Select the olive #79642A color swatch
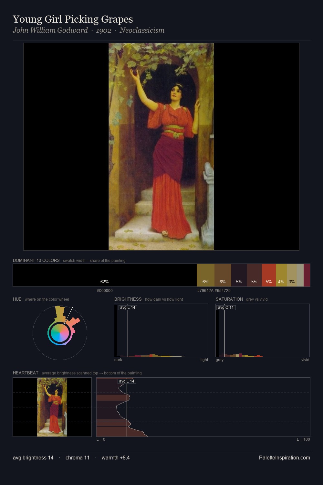The height and width of the screenshot is (485, 323). [x=205, y=275]
